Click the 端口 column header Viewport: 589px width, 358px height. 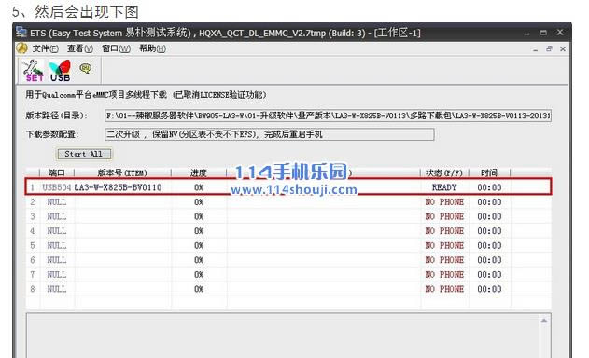[x=57, y=172]
